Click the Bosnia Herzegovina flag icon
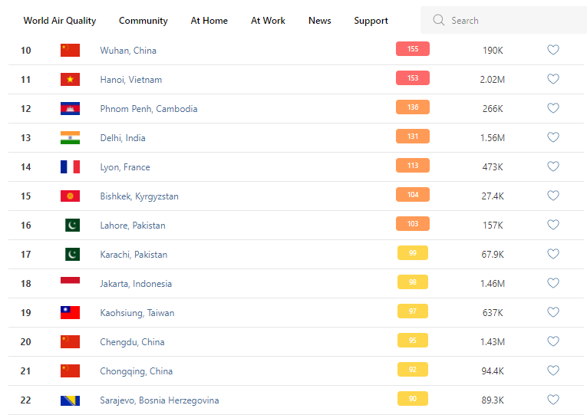The width and height of the screenshot is (587, 415). click(70, 400)
